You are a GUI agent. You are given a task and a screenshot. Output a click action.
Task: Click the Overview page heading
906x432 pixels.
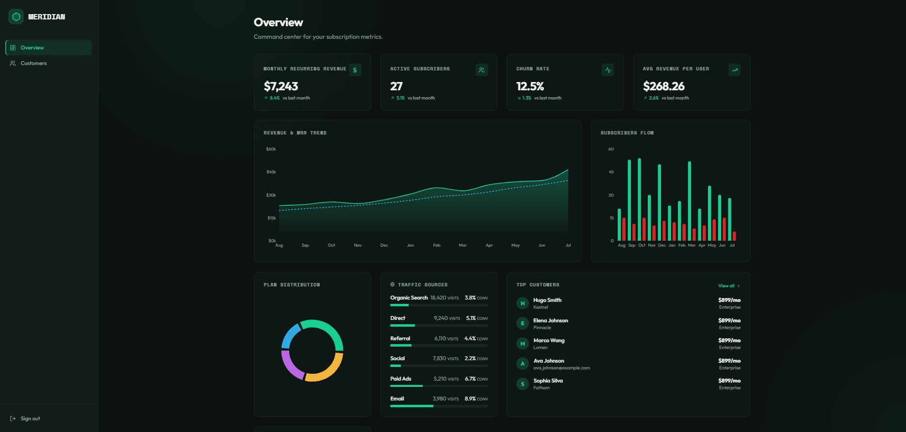click(x=279, y=22)
